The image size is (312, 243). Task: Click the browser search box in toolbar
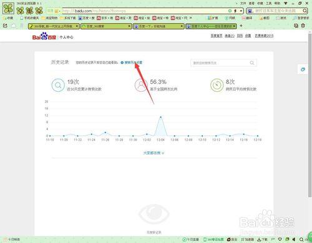278,11
